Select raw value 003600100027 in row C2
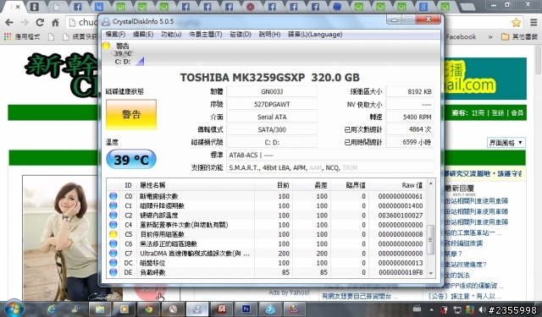This screenshot has height=317, width=542. click(401, 216)
